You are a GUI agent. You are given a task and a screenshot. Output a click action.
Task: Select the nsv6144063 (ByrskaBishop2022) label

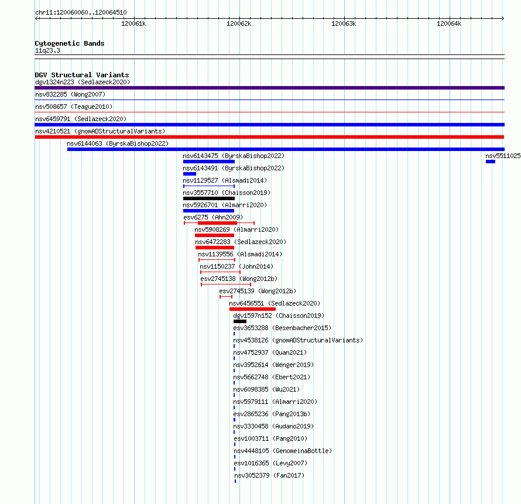118,143
